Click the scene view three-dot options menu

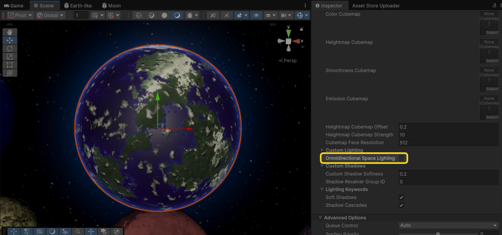coord(305,5)
